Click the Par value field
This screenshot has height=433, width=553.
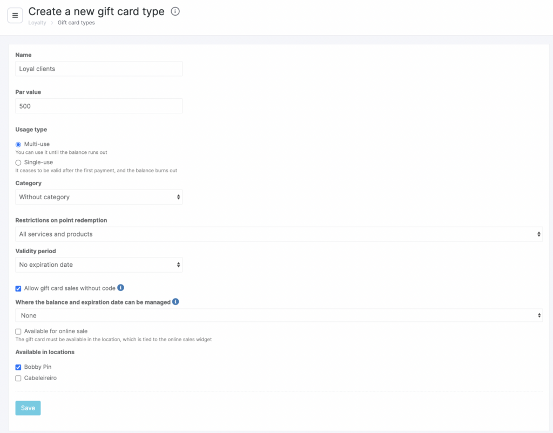99,106
